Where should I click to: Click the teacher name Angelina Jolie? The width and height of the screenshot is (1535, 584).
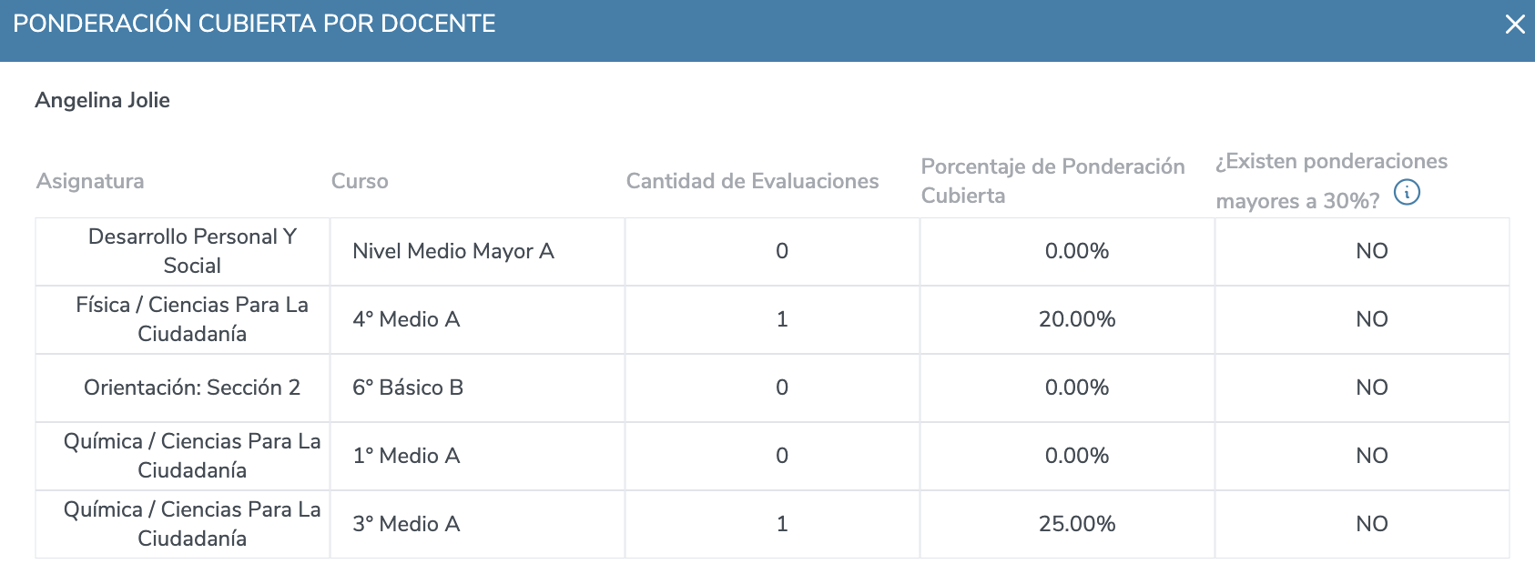[x=102, y=100]
